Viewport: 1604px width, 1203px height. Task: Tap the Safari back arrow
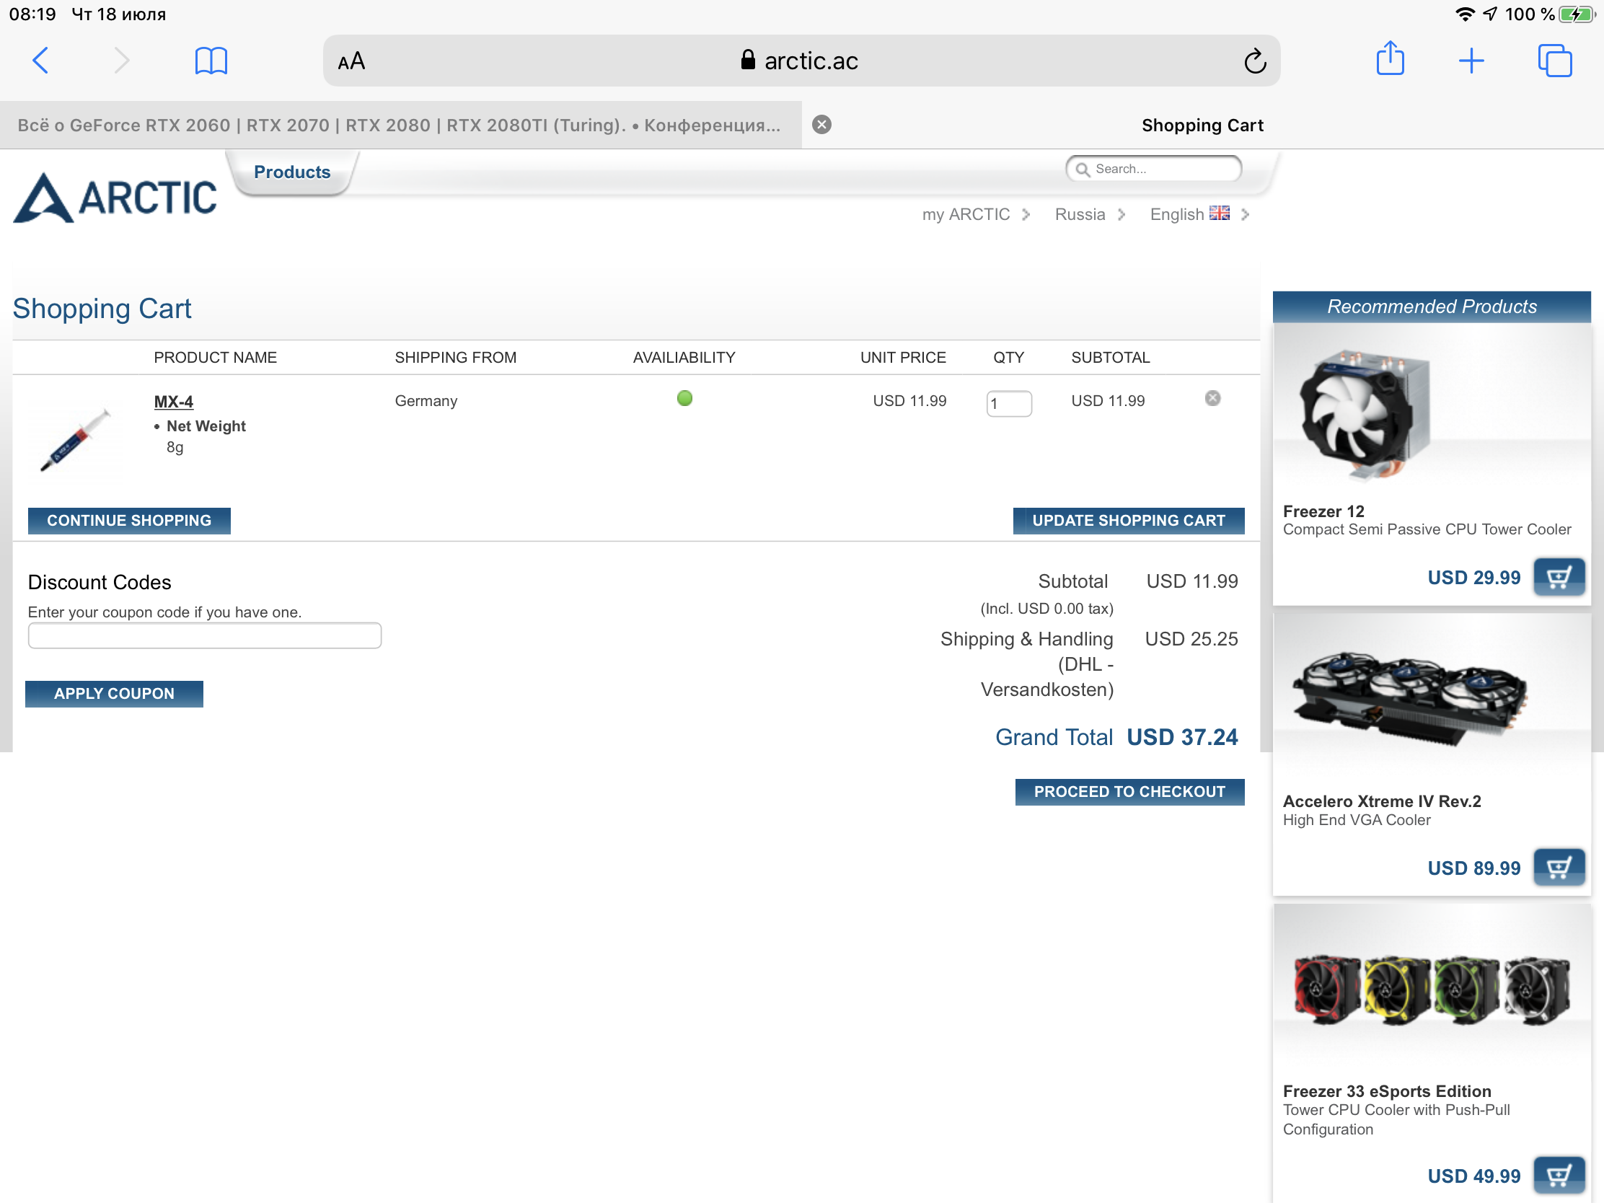pyautogui.click(x=41, y=60)
